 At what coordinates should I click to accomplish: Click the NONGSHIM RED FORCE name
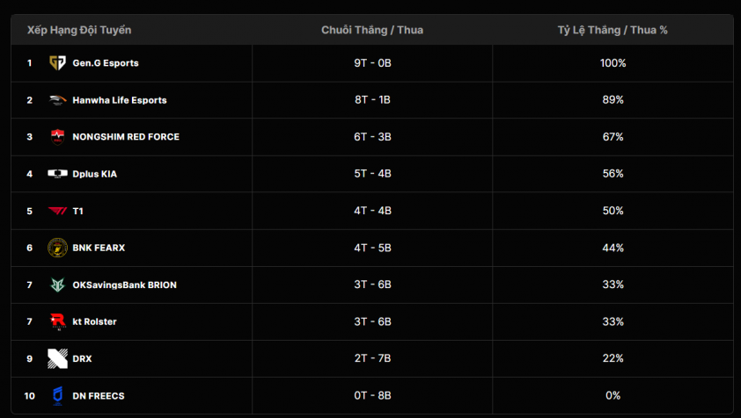(126, 137)
